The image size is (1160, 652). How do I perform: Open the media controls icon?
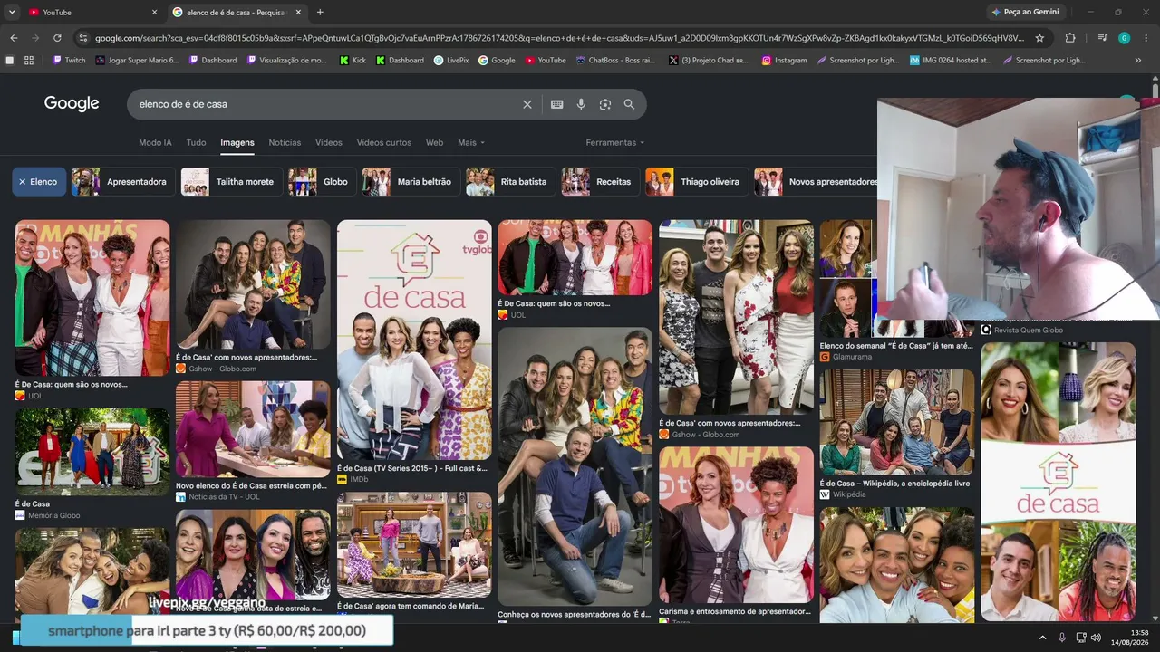point(1102,38)
